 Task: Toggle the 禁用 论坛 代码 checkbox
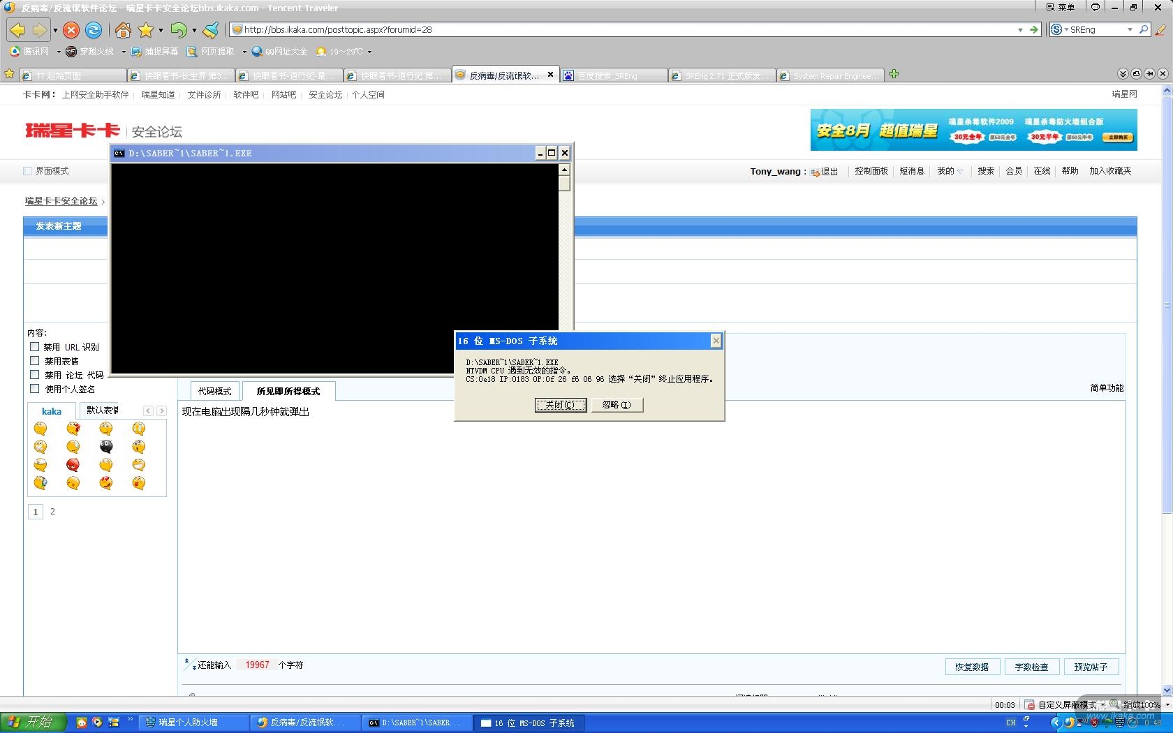click(34, 374)
